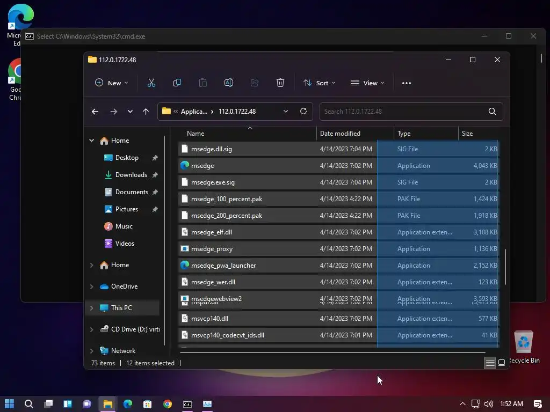Go up one folder level arrow

146,112
